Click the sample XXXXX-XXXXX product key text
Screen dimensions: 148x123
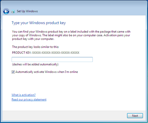click(56, 53)
